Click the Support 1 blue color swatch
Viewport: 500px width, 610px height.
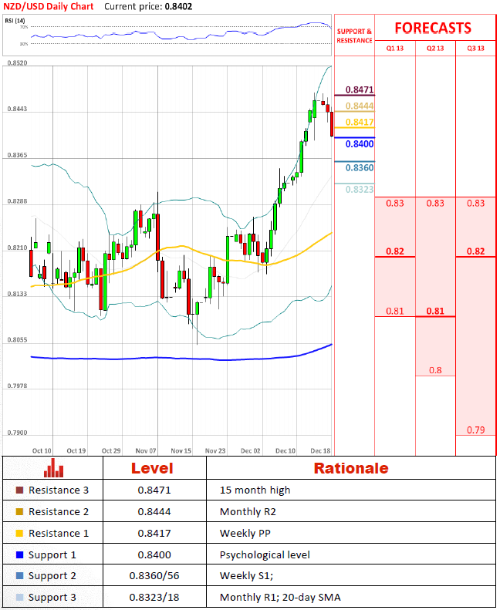tap(19, 554)
